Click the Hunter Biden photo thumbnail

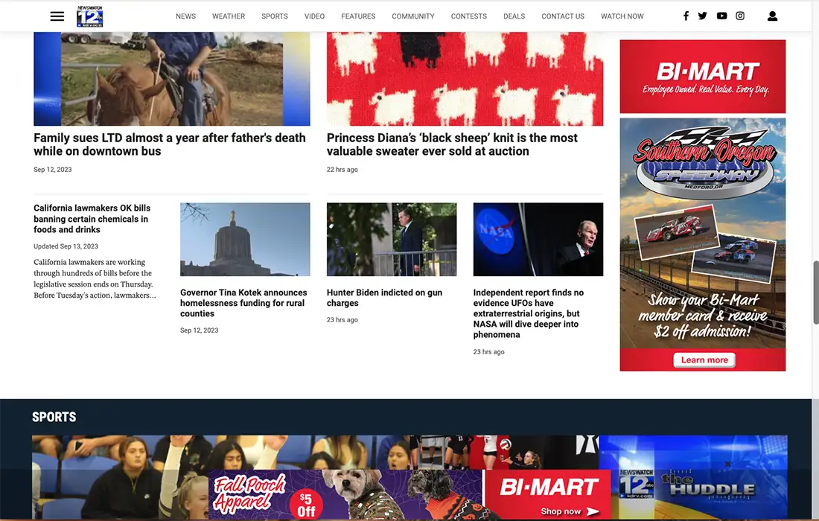tap(391, 239)
